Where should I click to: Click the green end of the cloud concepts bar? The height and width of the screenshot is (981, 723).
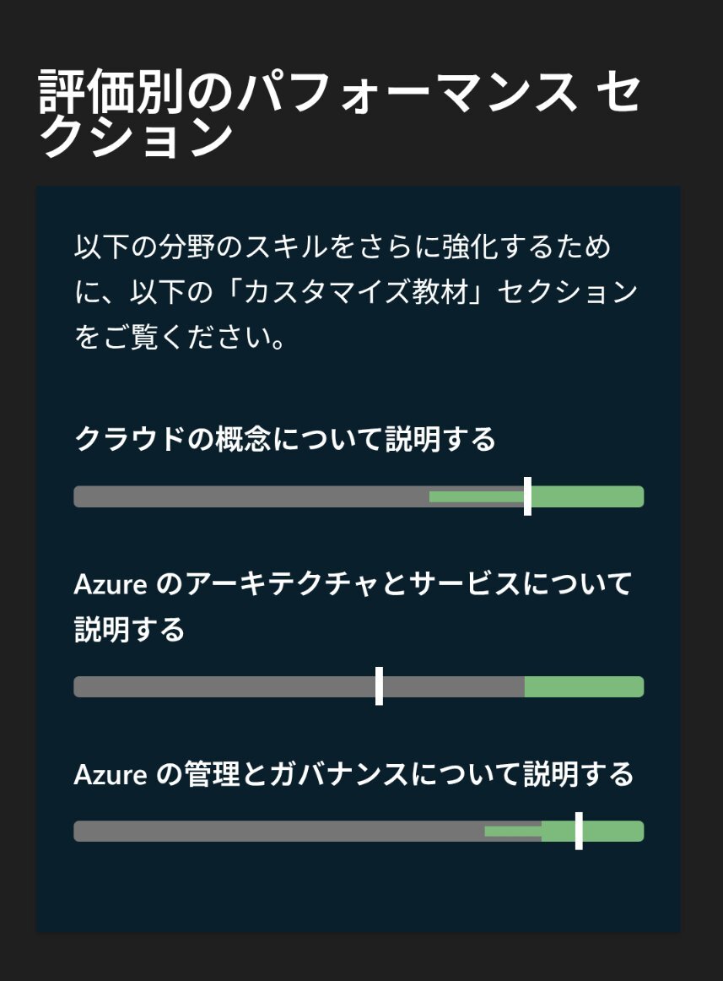[591, 496]
